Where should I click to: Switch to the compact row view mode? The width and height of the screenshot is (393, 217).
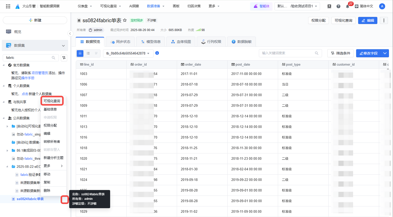point(96,53)
